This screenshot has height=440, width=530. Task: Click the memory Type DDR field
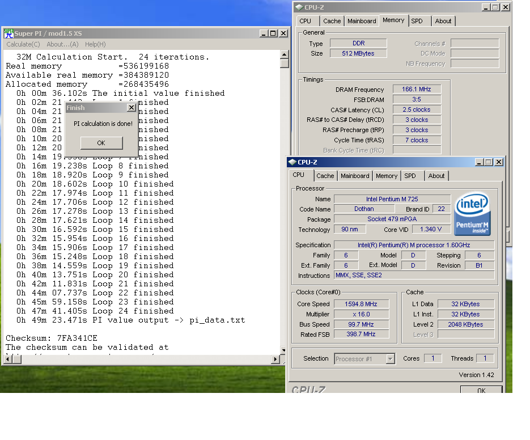pos(358,43)
